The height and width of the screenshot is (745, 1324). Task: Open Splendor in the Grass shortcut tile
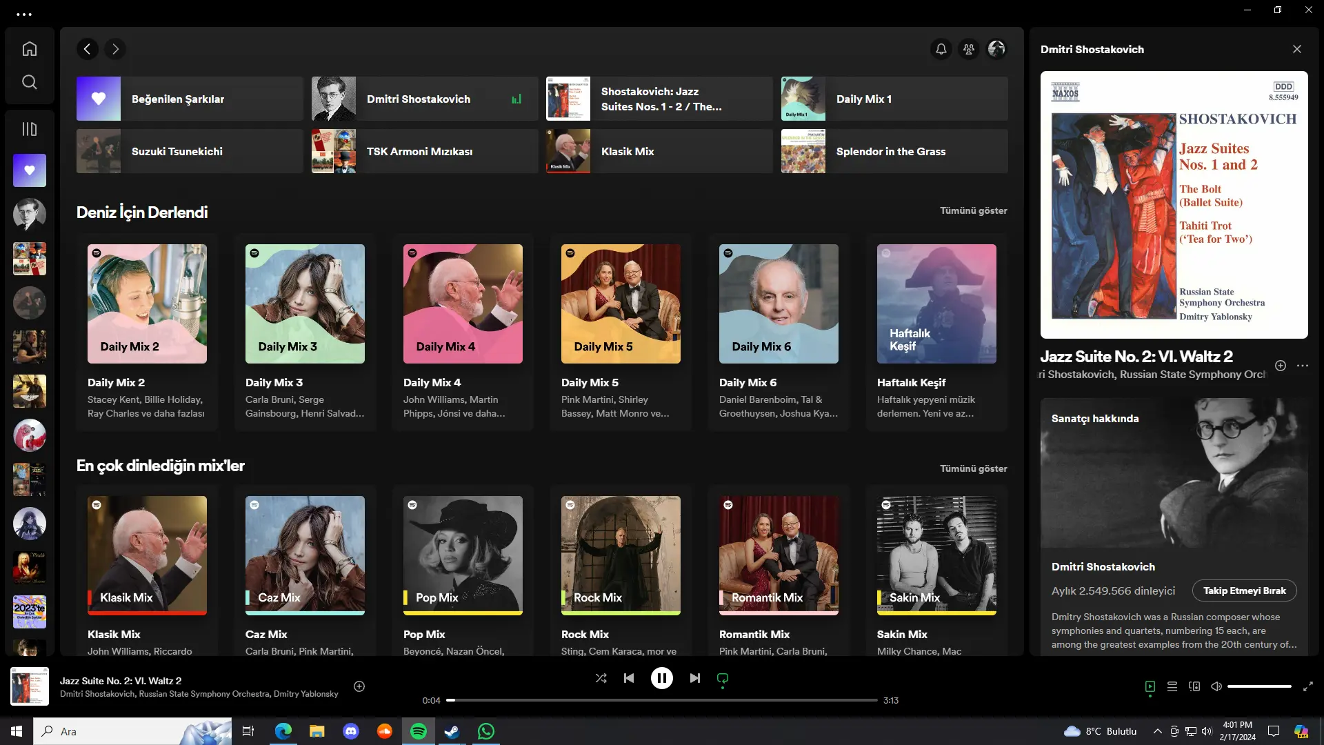[894, 151]
